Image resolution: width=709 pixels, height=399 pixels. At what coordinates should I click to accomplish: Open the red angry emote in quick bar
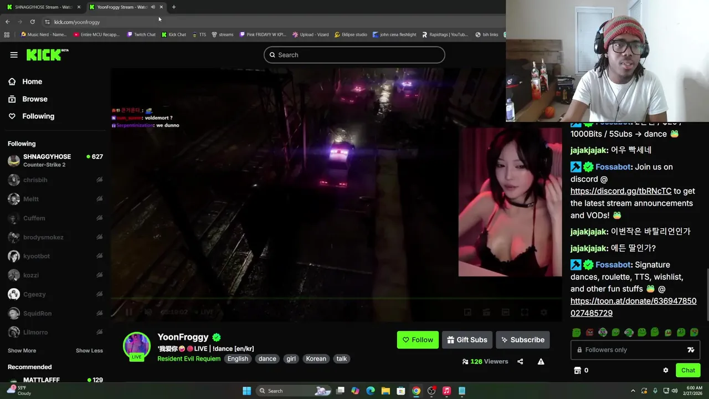click(589, 332)
